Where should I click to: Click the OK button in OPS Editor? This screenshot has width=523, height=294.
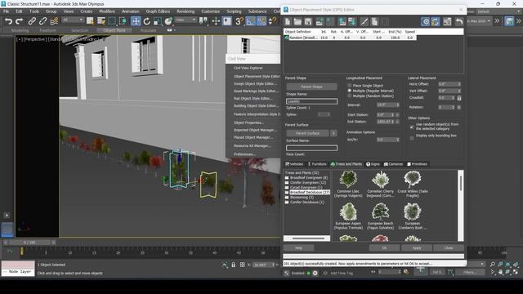point(384,247)
